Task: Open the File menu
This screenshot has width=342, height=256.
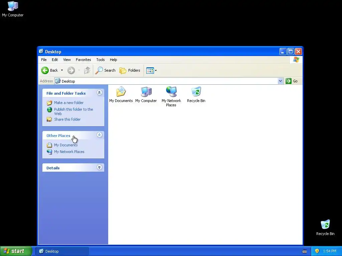Action: (x=44, y=60)
